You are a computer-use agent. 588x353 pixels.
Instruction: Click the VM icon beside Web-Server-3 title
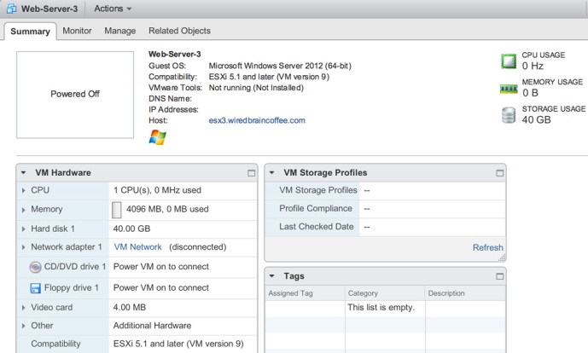(x=12, y=9)
